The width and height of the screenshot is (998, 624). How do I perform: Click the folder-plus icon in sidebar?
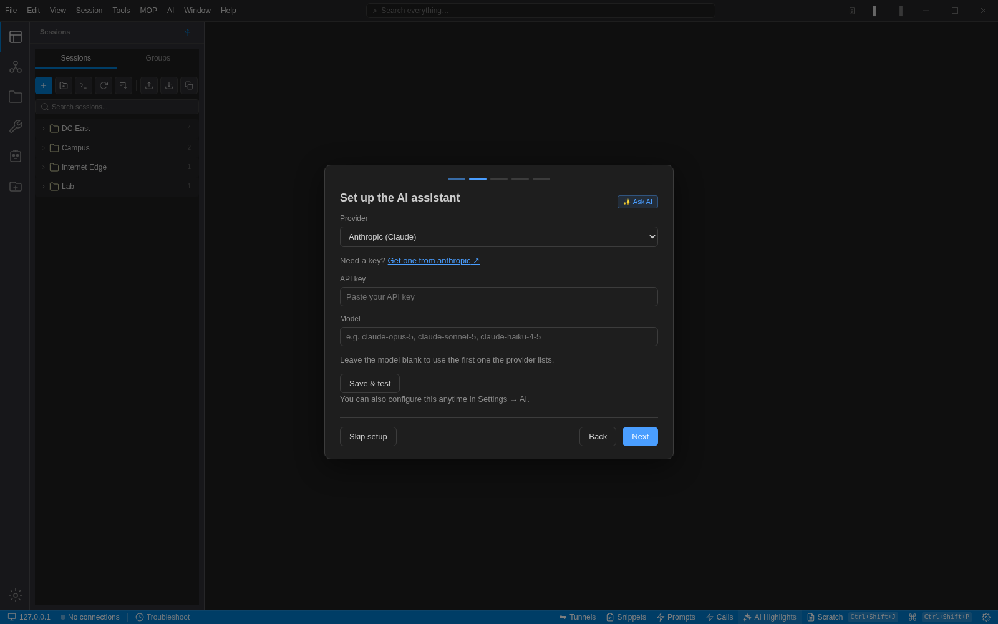[x=16, y=187]
